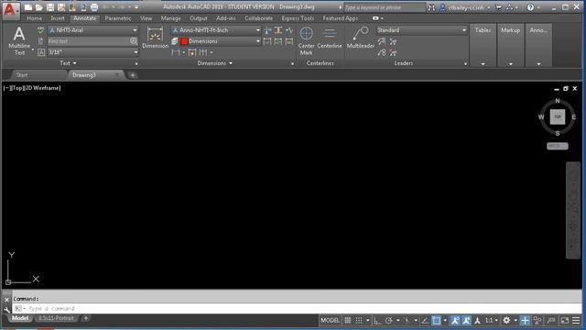Click the Find text input field
The image size is (586, 330).
tap(88, 41)
